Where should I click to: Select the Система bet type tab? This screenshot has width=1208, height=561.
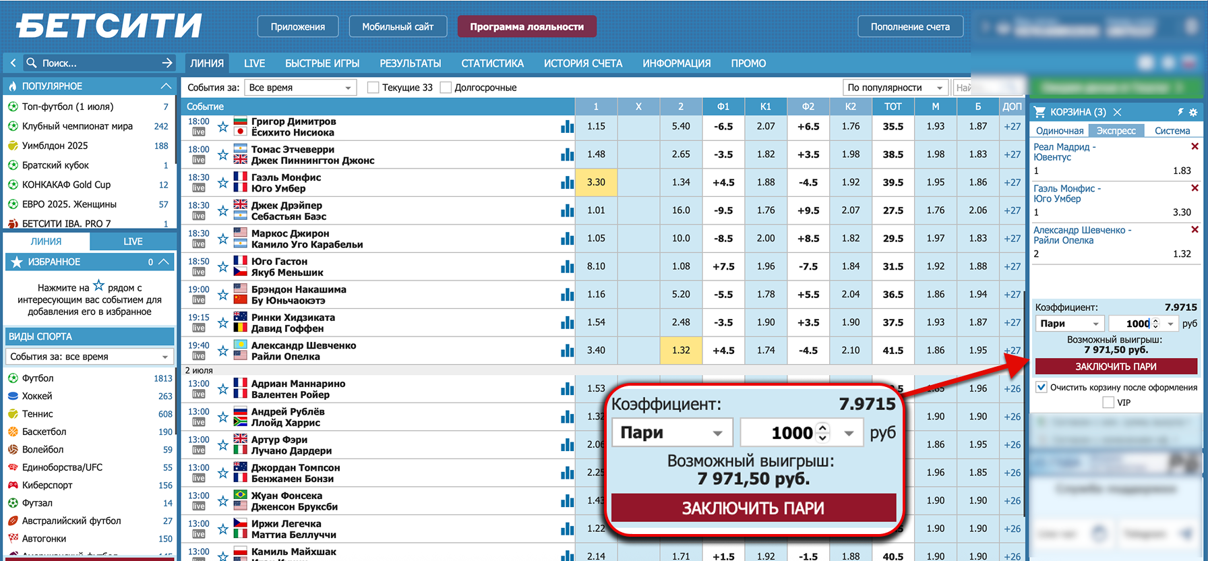(1172, 131)
